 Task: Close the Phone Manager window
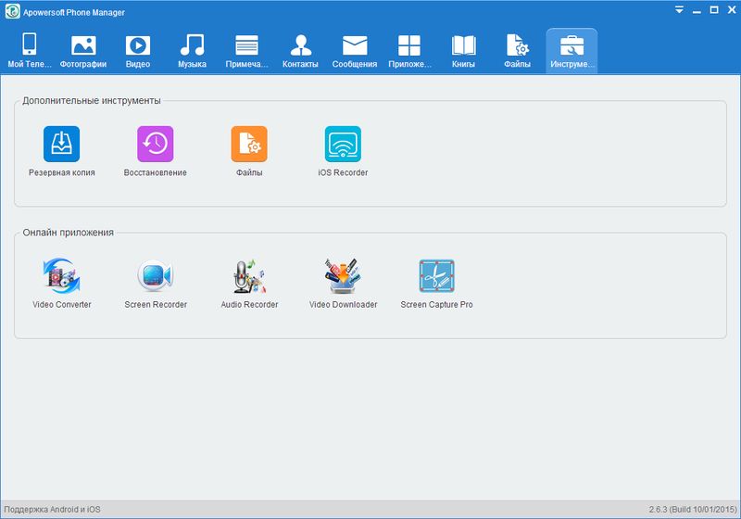(732, 9)
